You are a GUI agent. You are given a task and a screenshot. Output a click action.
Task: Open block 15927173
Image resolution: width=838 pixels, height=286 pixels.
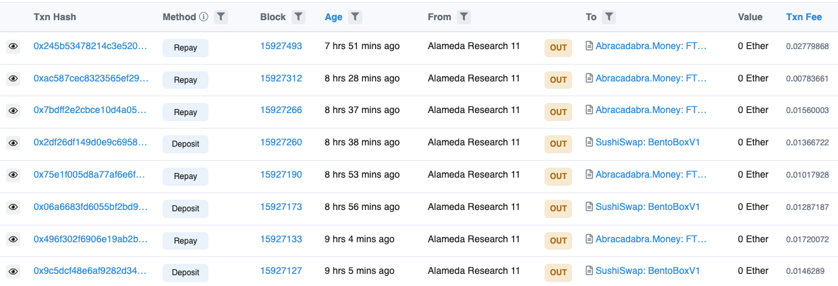pos(281,207)
